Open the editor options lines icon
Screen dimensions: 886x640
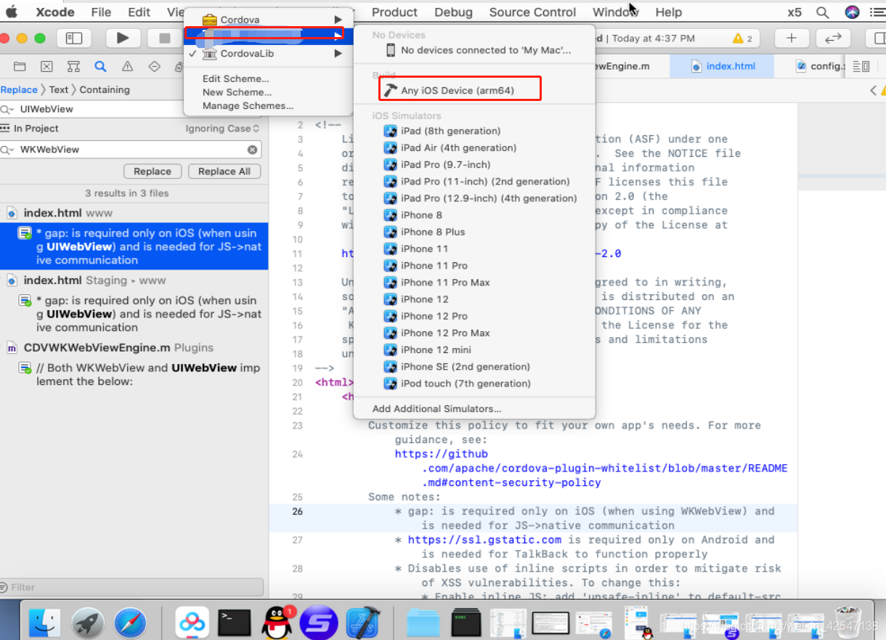tap(862, 66)
